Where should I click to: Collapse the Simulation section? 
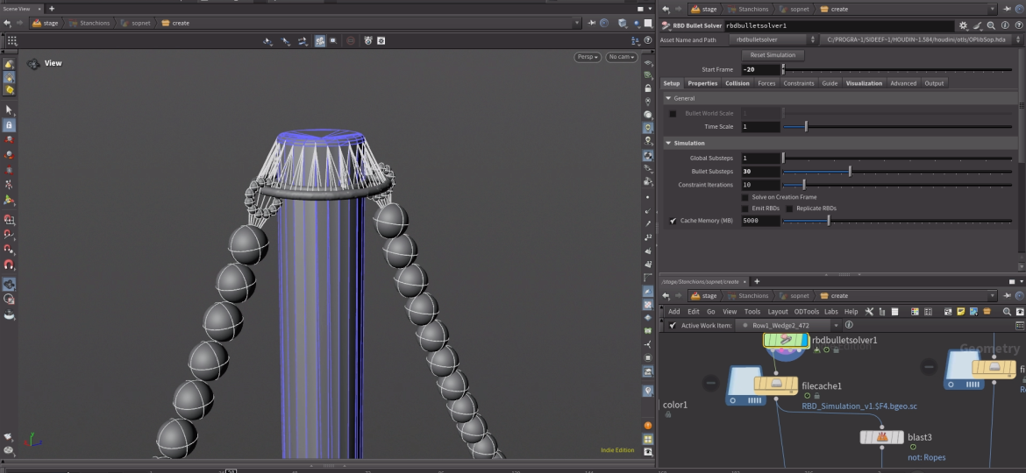coord(668,143)
